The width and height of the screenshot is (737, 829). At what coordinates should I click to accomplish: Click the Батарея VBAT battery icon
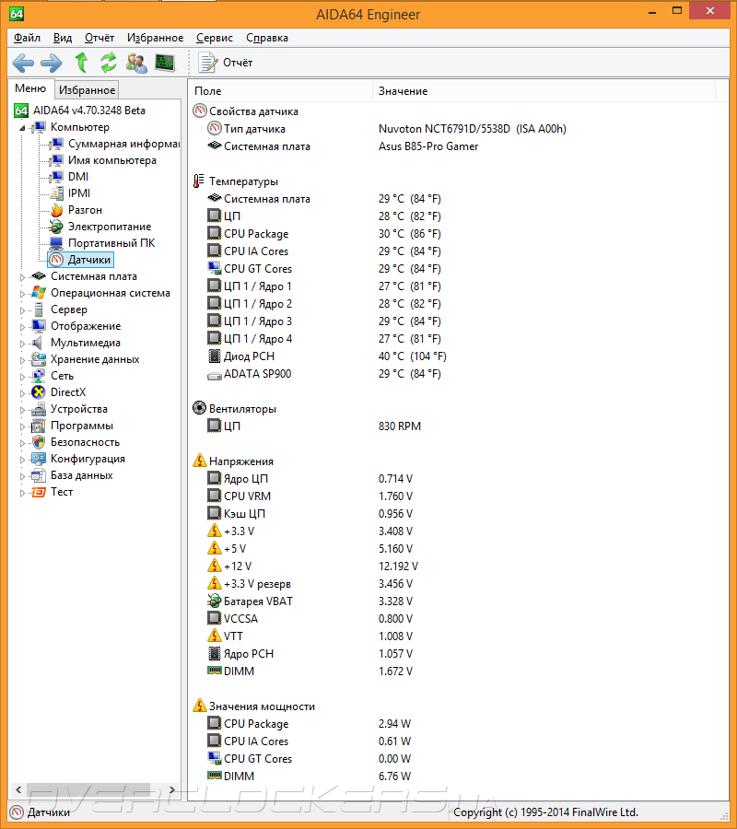click(214, 601)
